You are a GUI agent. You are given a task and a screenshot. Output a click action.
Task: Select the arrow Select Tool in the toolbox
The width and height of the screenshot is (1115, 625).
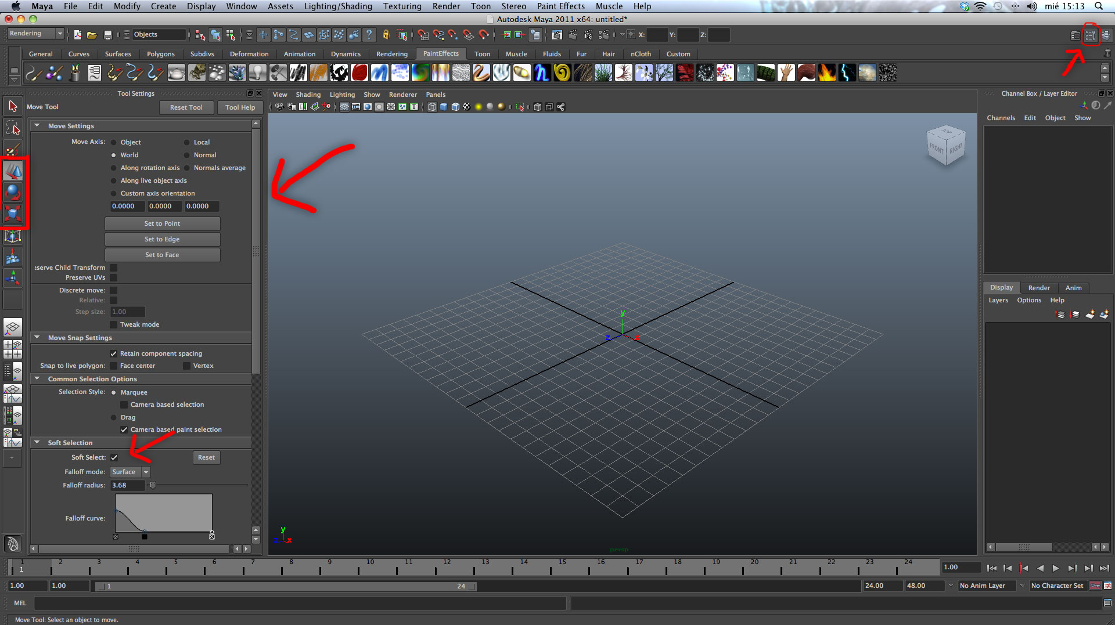[13, 106]
